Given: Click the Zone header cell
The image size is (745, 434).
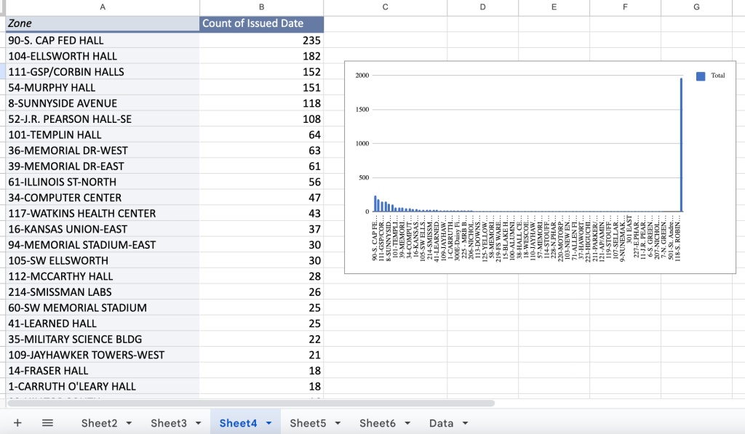Looking at the screenshot, I should (x=102, y=24).
